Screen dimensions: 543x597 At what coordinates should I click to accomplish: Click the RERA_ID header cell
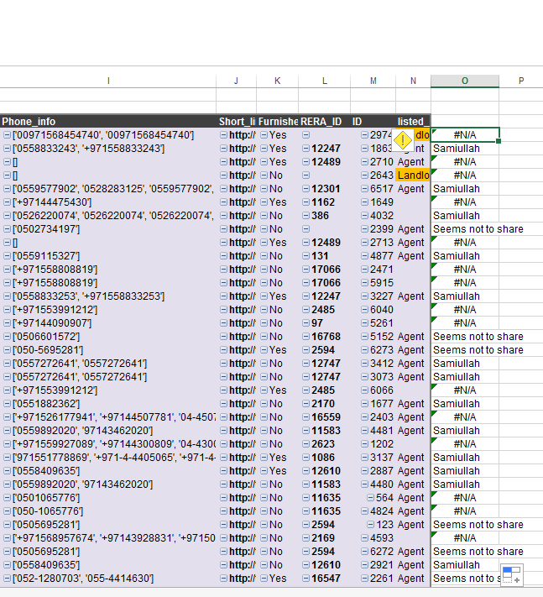tap(324, 122)
